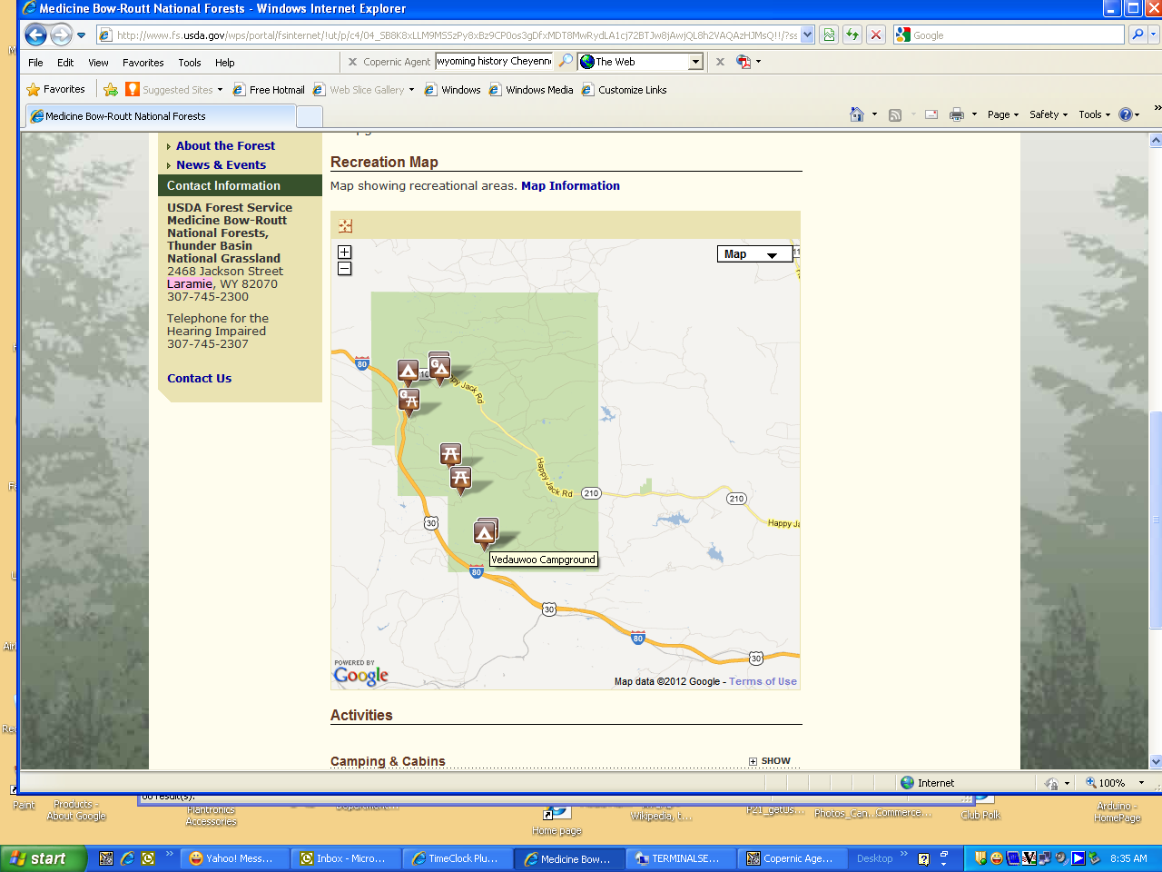
Task: Click the lower of two central picnic markers
Action: tap(461, 480)
